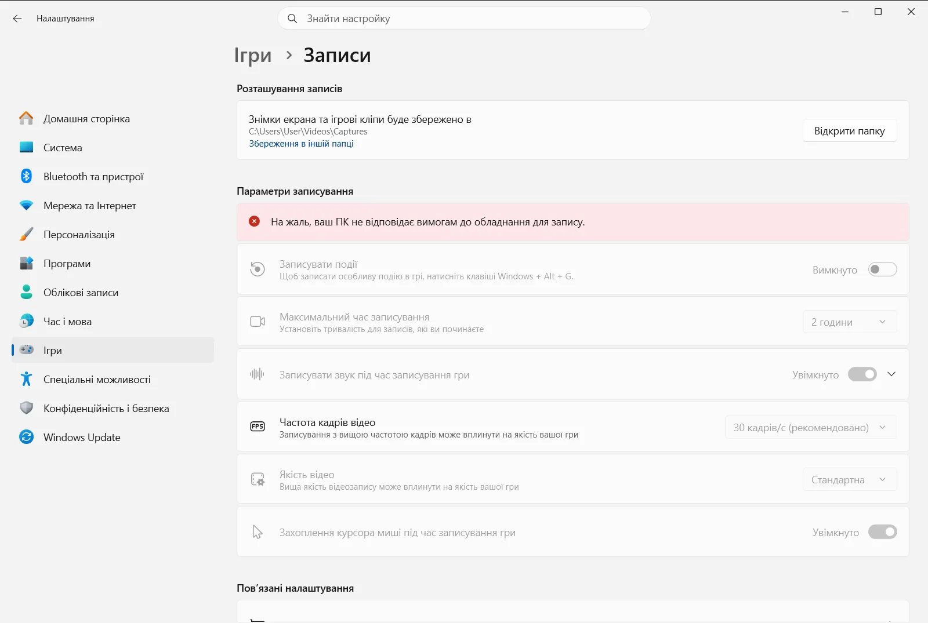Click the FPS icon for Частота кадрів відео
The height and width of the screenshot is (623, 928).
point(258,427)
